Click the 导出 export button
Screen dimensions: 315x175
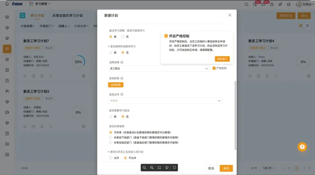[304, 16]
